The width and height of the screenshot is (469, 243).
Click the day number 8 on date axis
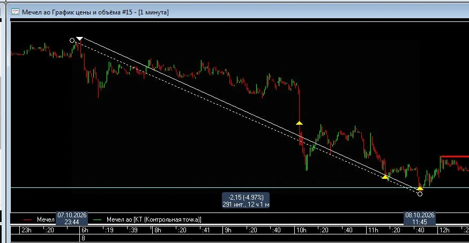coord(83,238)
